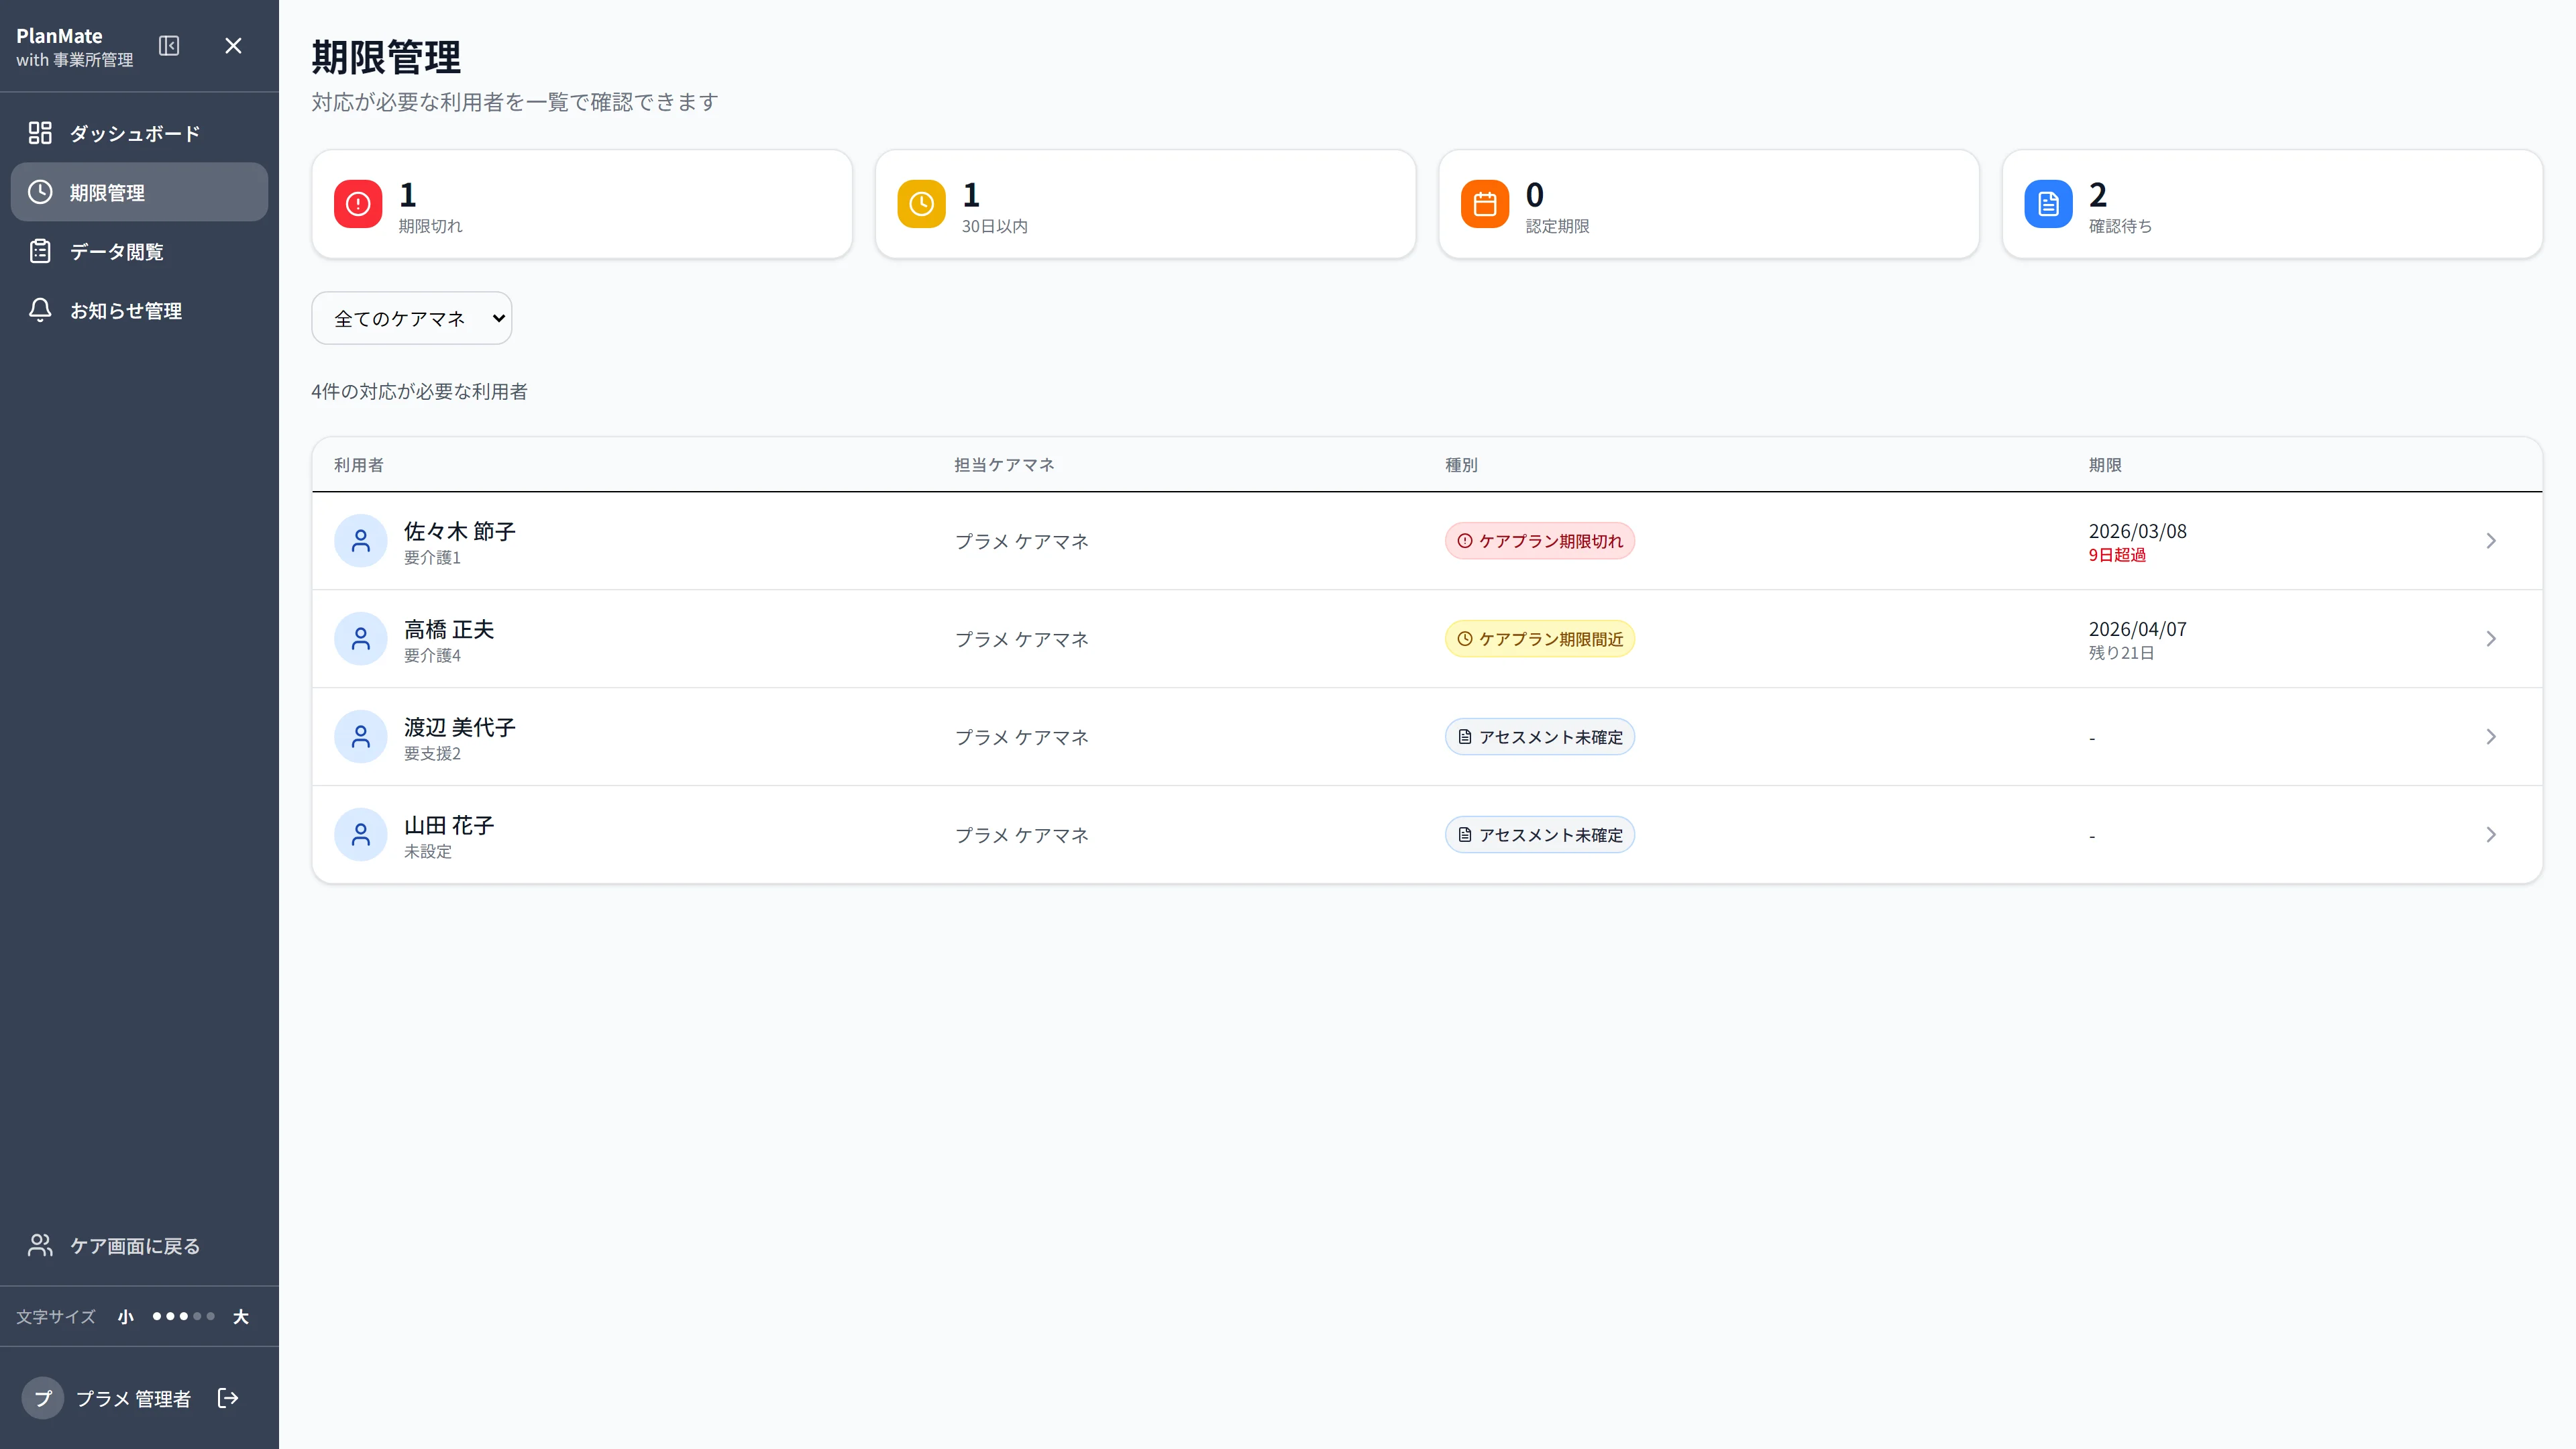Click the 担当ケアマネ column header
The width and height of the screenshot is (2576, 1449).
(x=1004, y=465)
